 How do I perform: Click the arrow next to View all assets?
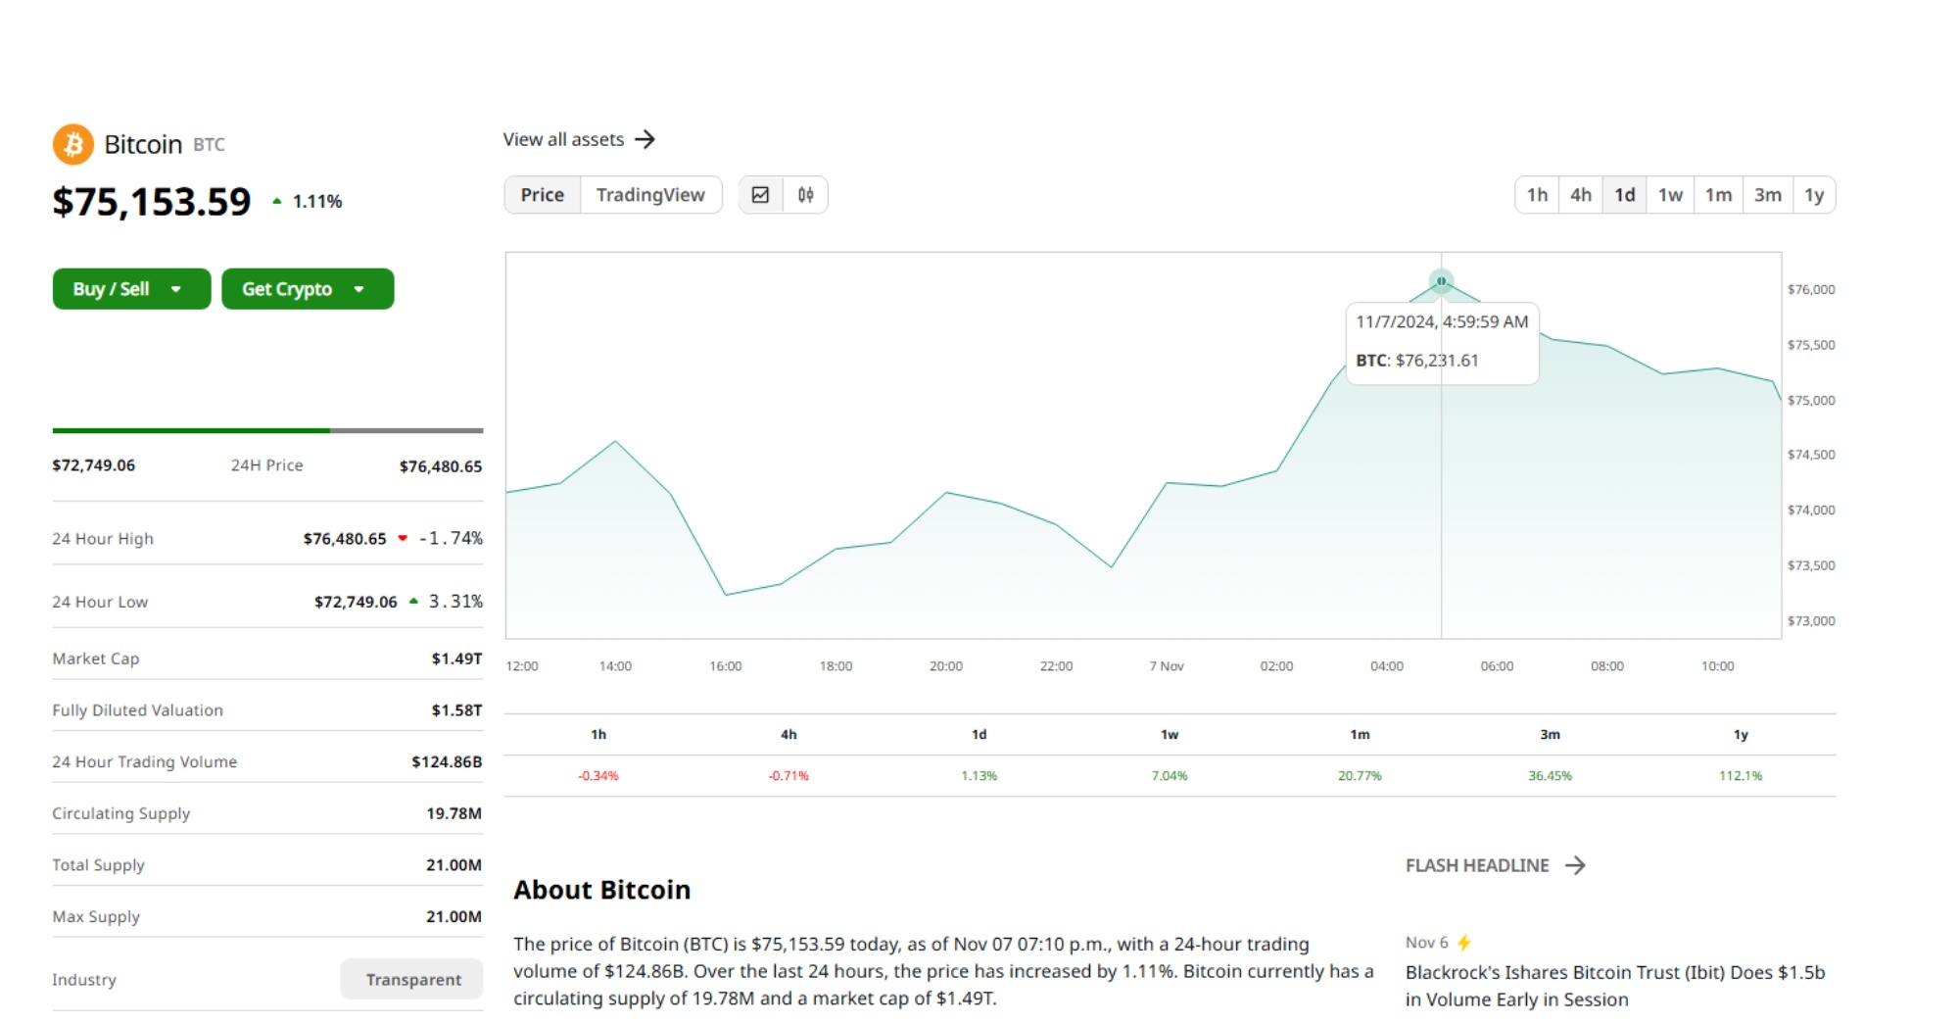[x=645, y=139]
